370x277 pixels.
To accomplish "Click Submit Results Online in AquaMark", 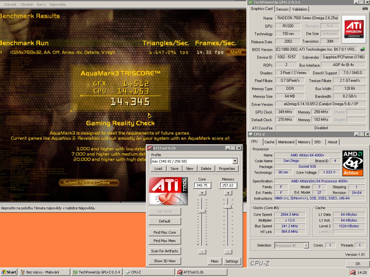I will click(x=89, y=182).
